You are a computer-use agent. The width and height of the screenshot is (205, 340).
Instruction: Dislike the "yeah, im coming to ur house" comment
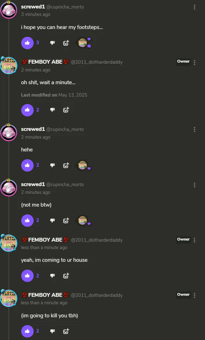pos(52,276)
